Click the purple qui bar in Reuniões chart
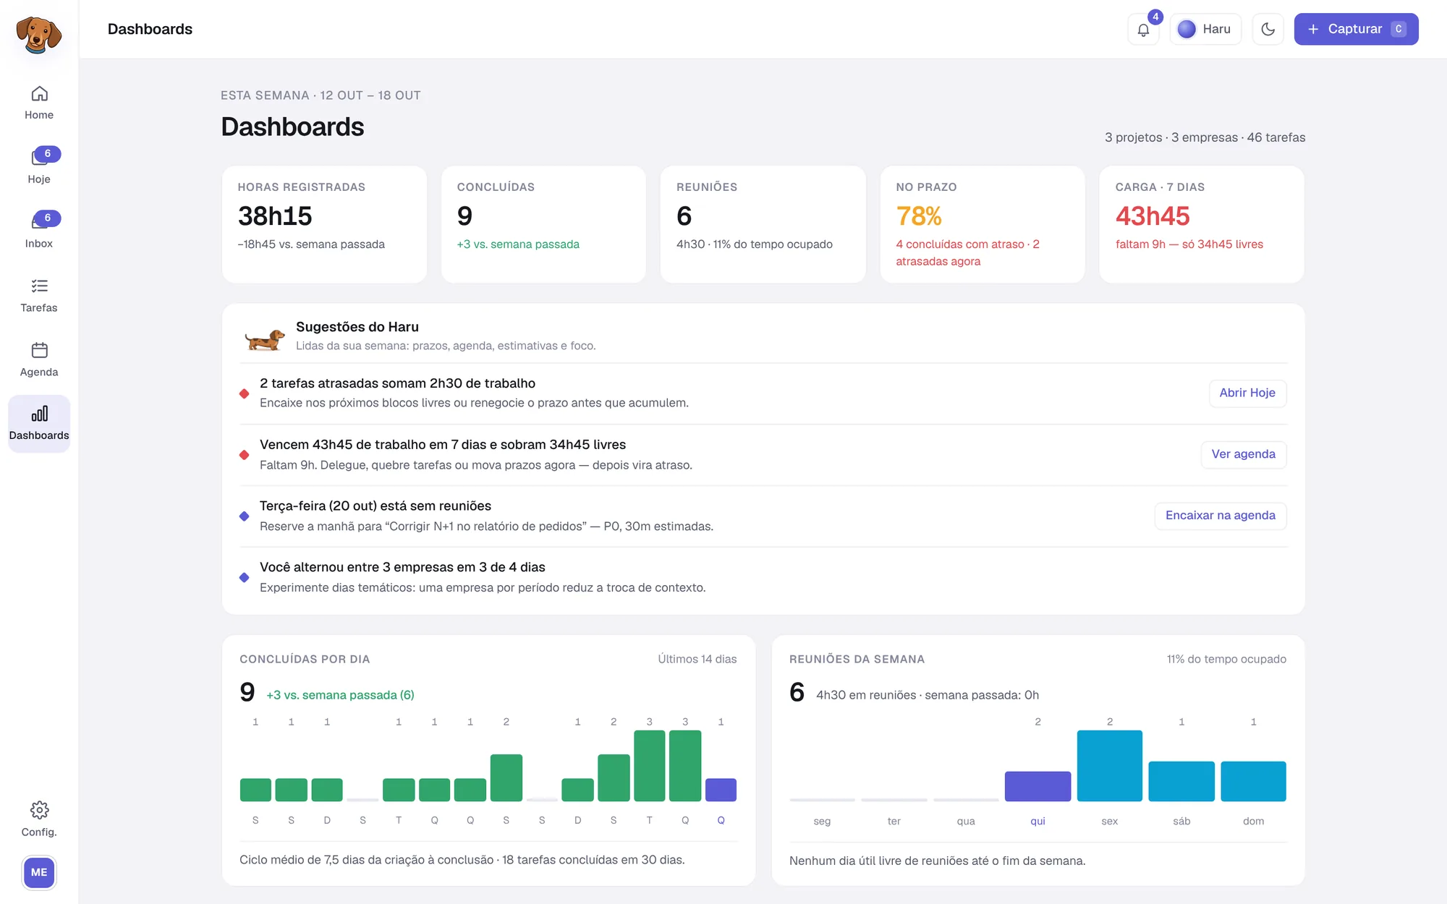The image size is (1447, 904). [x=1037, y=786]
